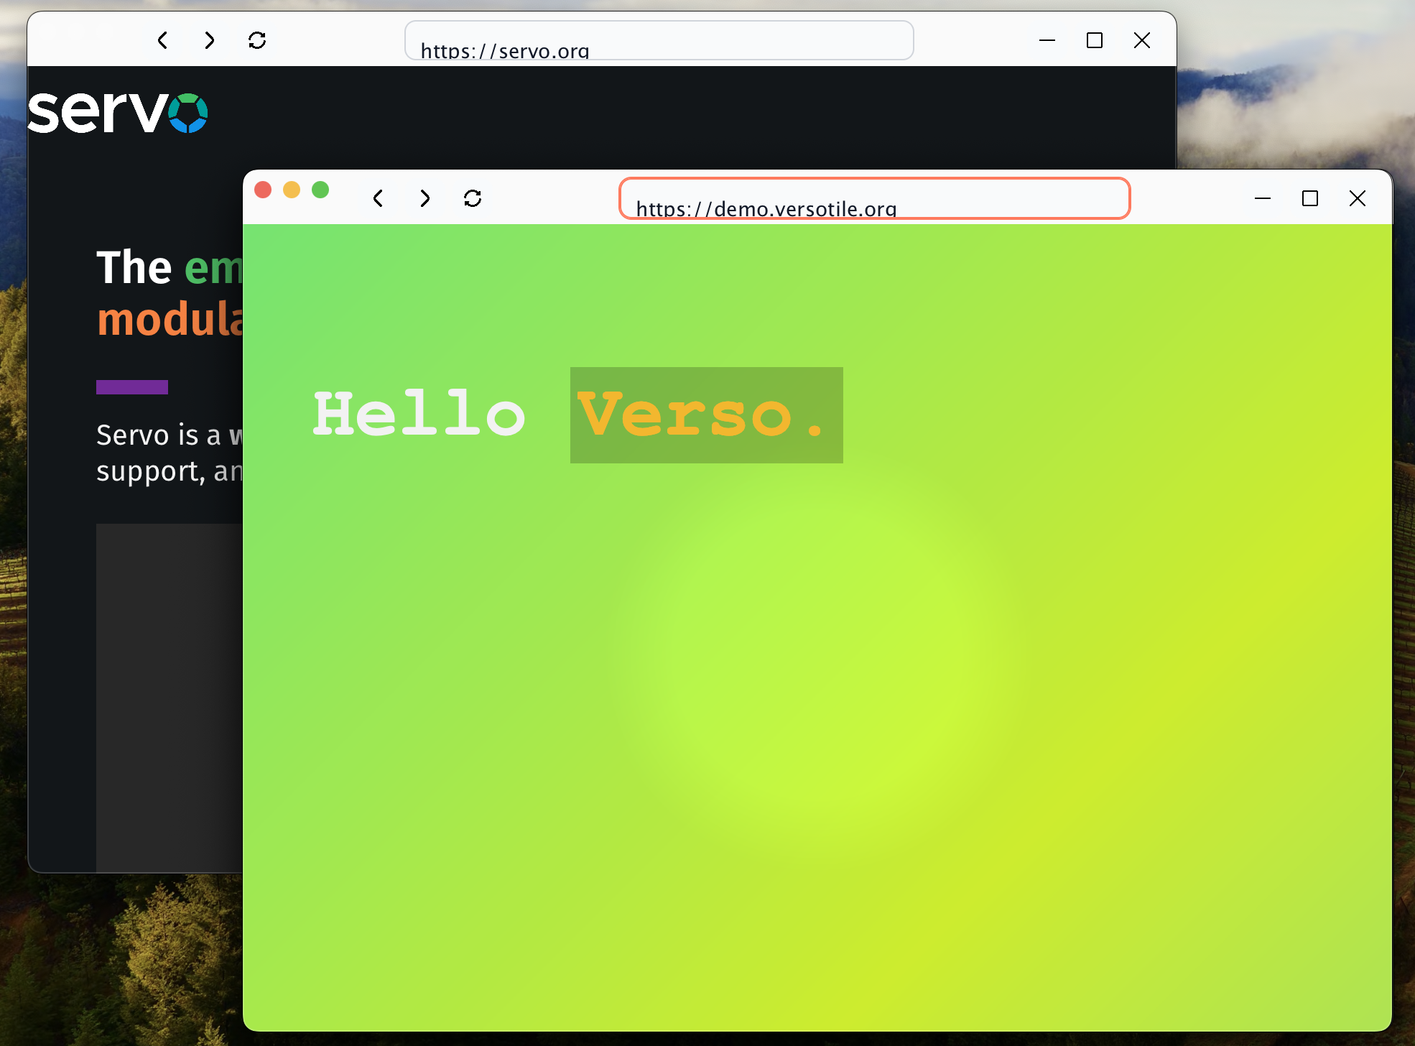Maximize the servo.org browser window

[x=1095, y=40]
